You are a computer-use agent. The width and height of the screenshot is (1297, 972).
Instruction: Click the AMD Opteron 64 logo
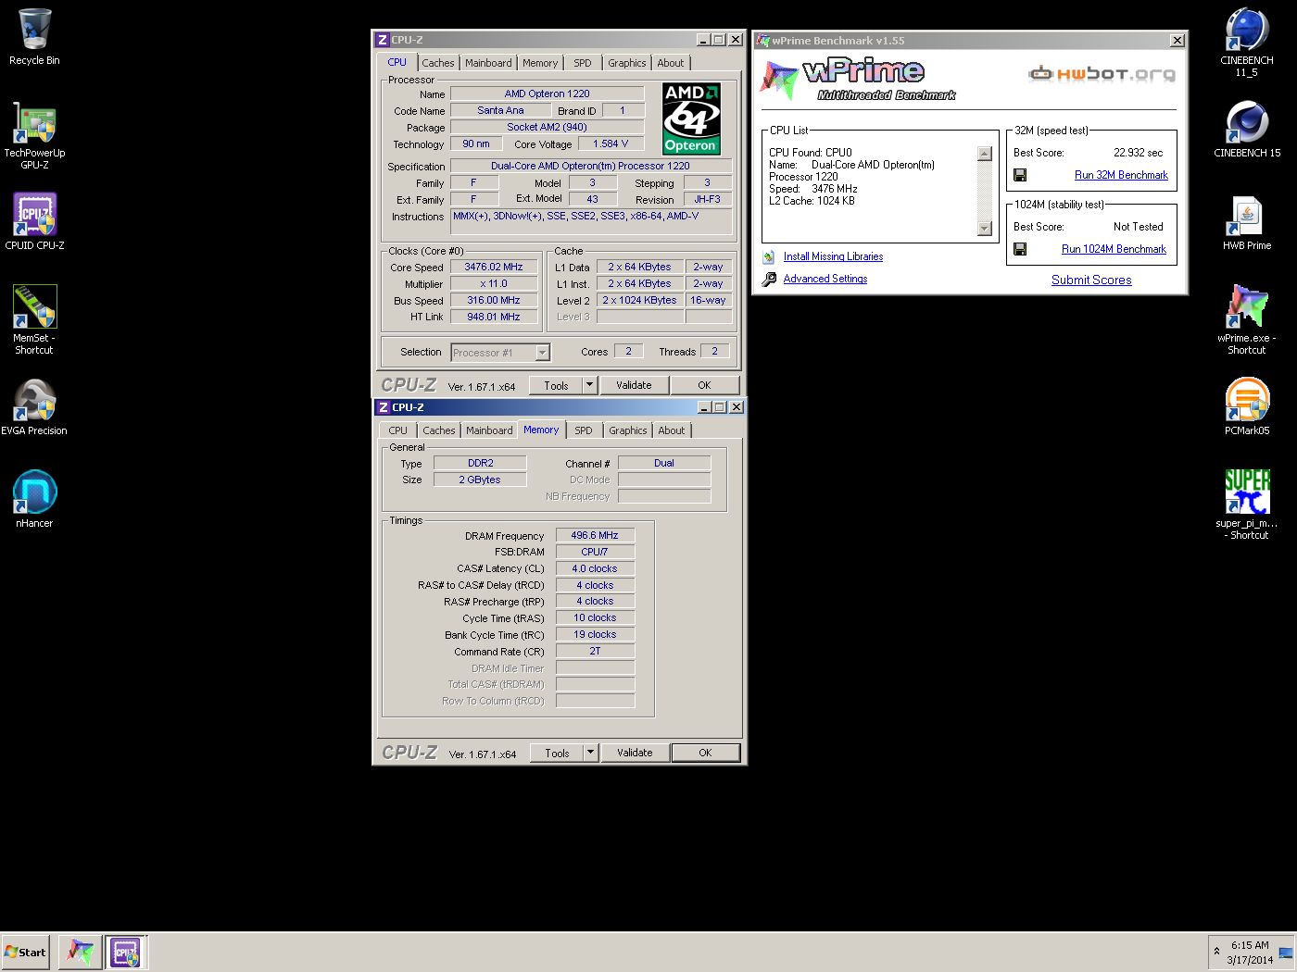[691, 118]
